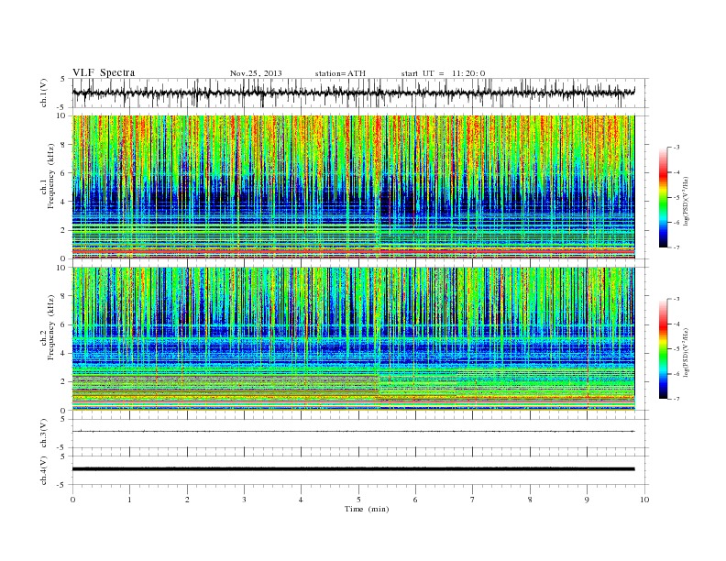
Task: Click the "5" tick on time axis
Action: point(358,500)
